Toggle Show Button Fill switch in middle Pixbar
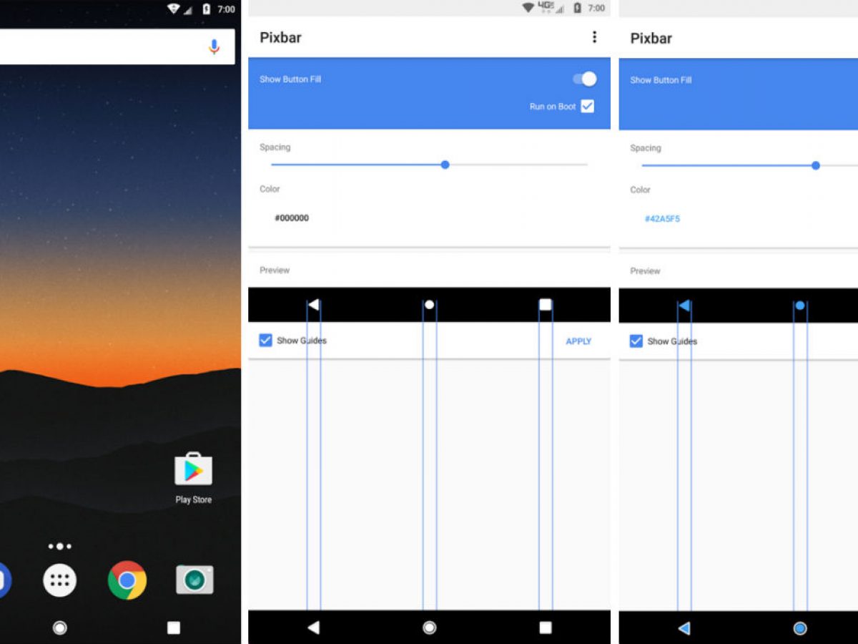Image resolution: width=858 pixels, height=644 pixels. 585,79
